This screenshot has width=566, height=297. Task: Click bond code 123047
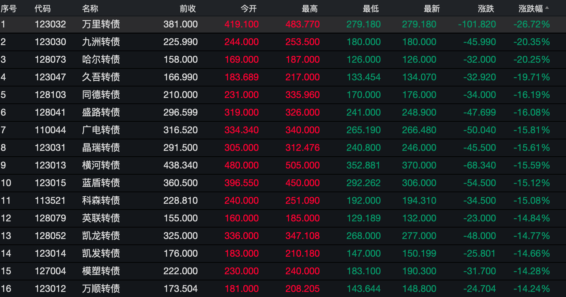click(x=50, y=77)
